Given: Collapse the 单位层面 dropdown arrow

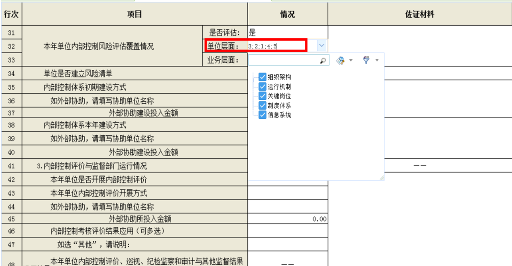Looking at the screenshot, I should (x=322, y=46).
